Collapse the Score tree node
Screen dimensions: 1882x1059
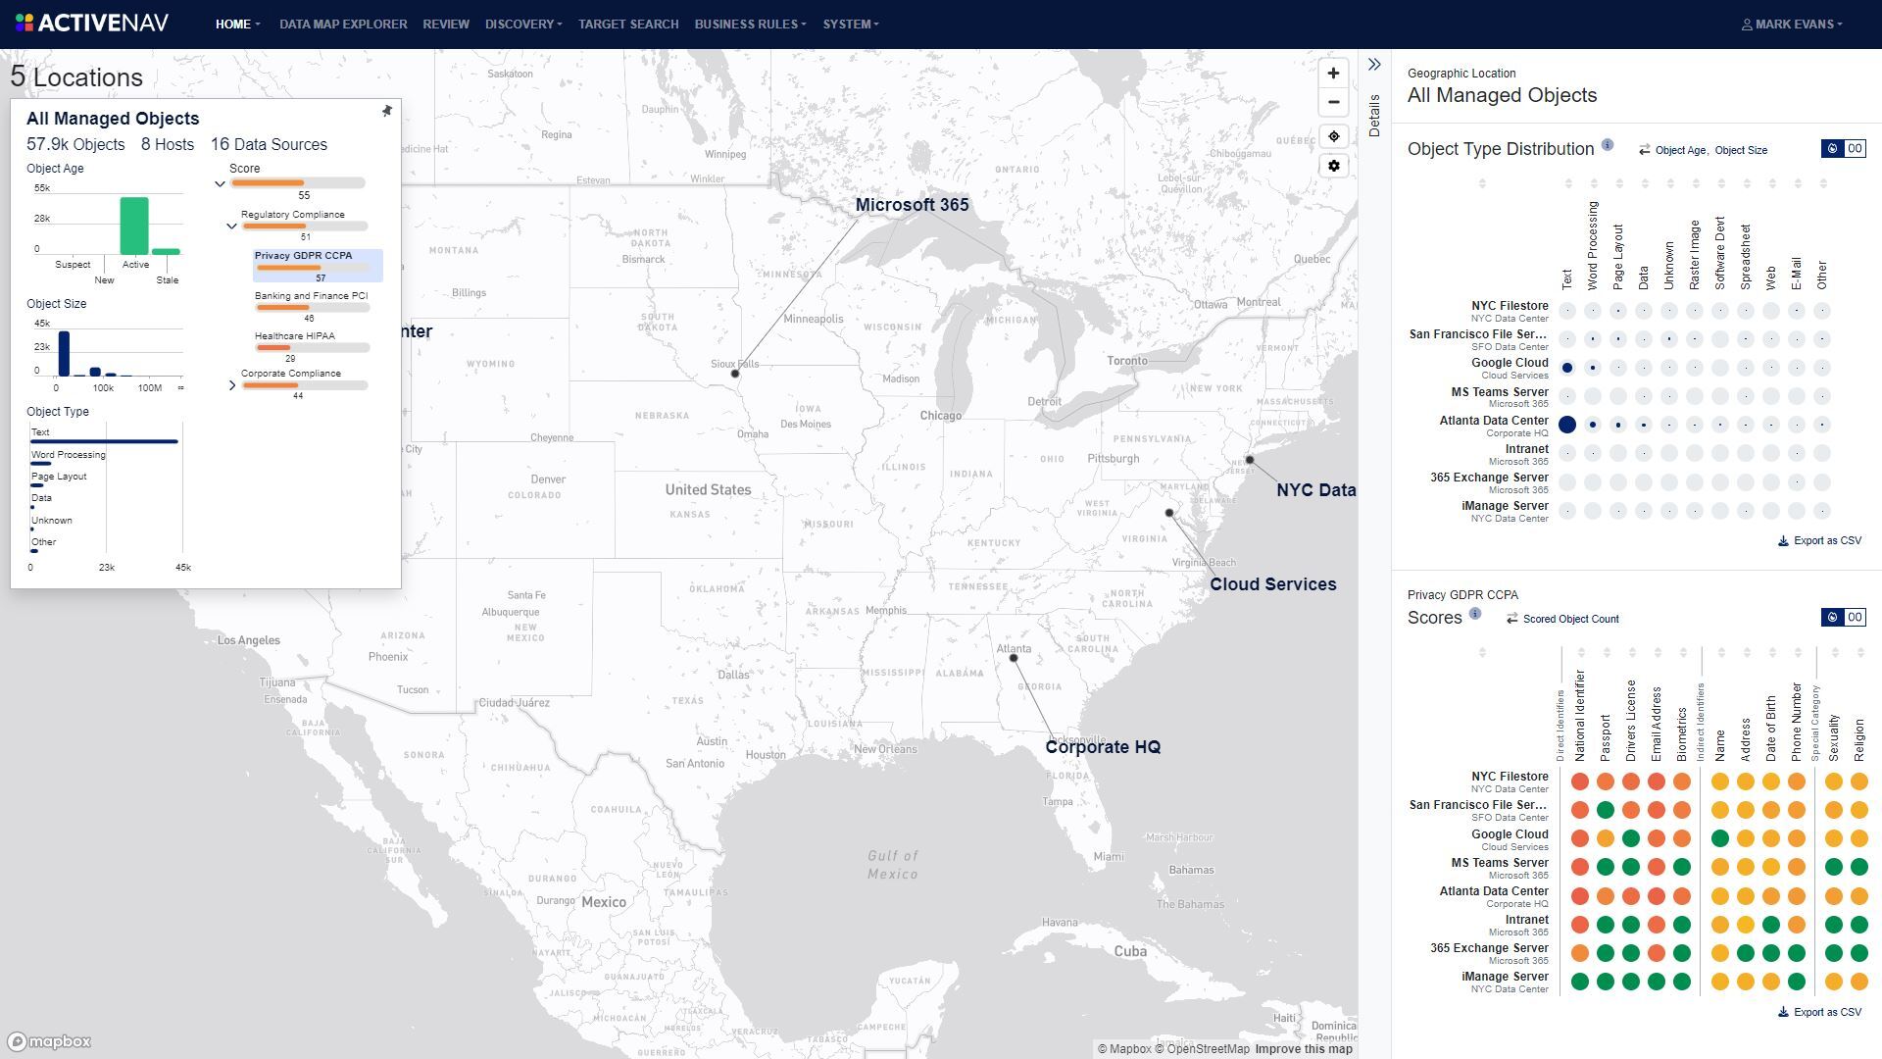[220, 183]
